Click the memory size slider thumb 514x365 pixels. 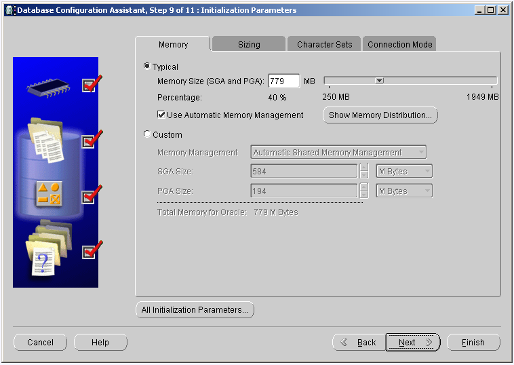coord(379,80)
